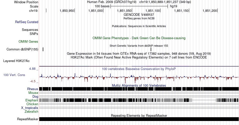Click the chr19:1,850,889-1,851,237 position text
This screenshot has width=239, height=125.
165,2
